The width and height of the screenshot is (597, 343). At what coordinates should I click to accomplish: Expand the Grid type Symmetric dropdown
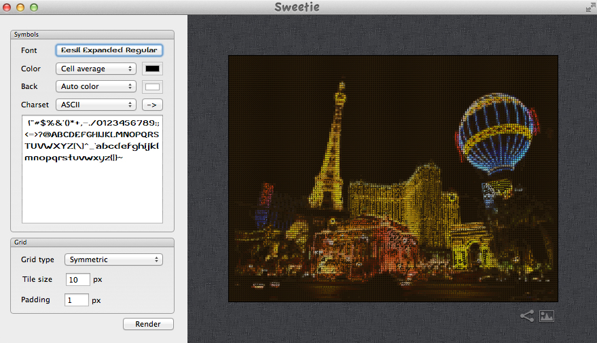tap(113, 259)
